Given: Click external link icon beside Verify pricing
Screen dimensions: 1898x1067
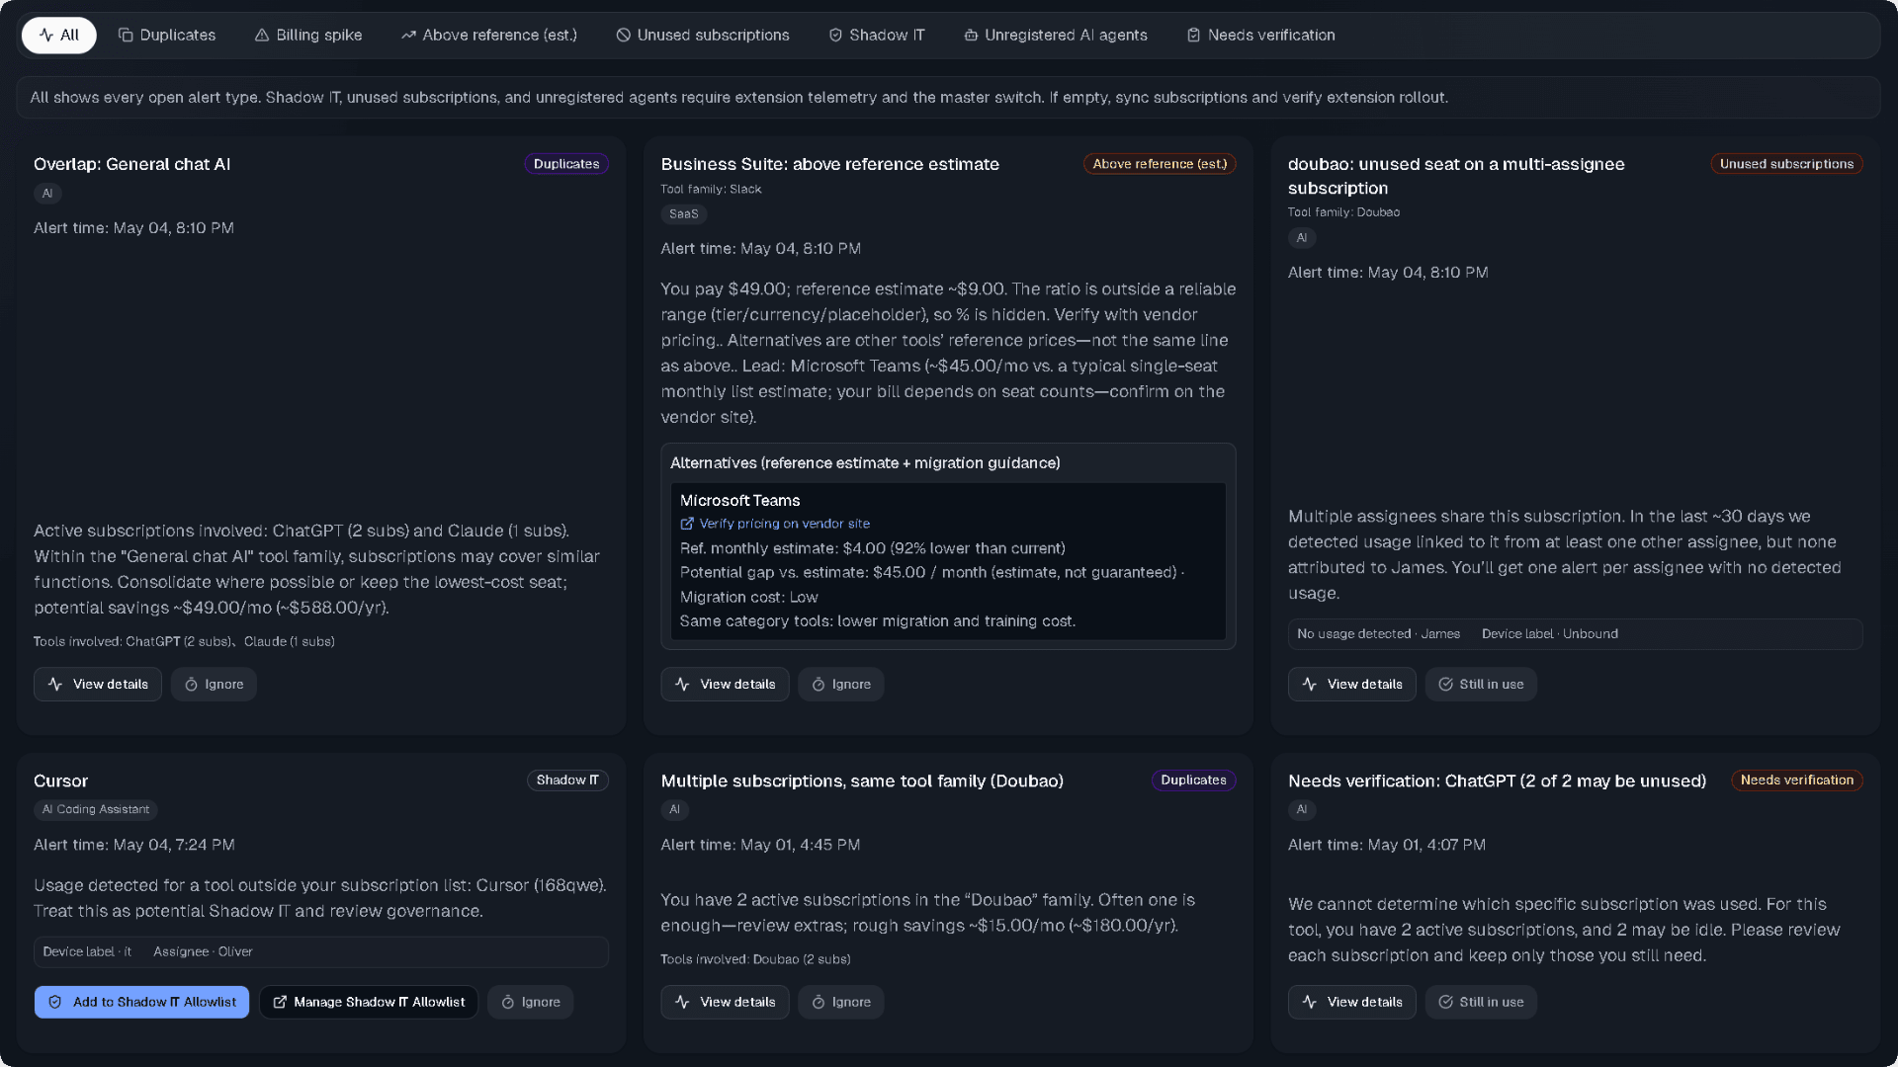Looking at the screenshot, I should click(x=687, y=524).
